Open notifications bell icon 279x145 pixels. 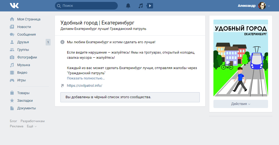tap(128, 6)
